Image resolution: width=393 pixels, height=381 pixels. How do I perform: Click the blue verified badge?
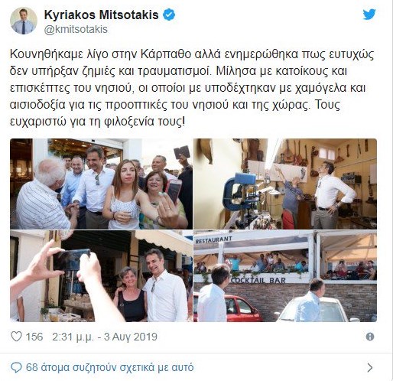click(x=169, y=15)
